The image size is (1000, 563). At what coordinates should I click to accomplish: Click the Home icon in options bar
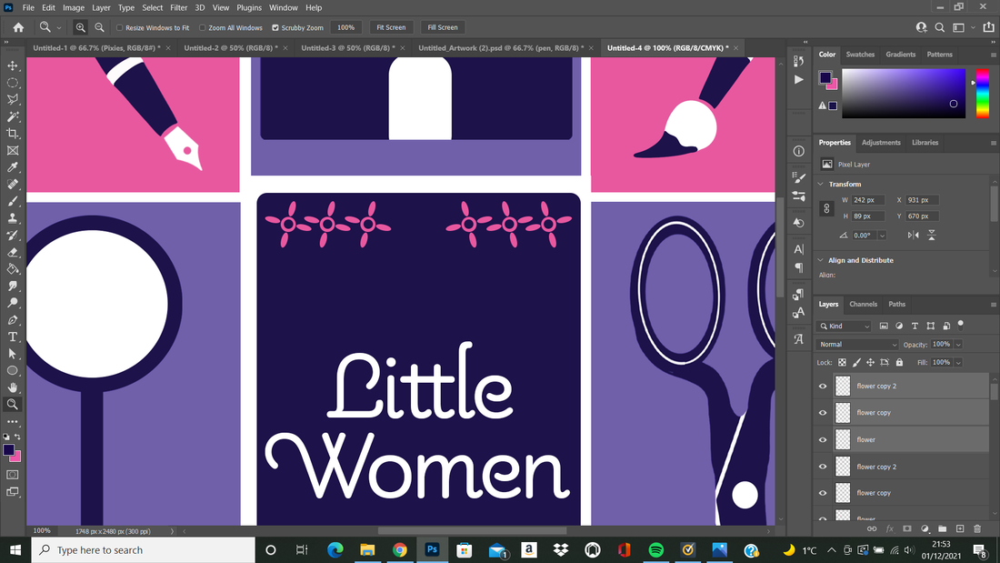pos(18,27)
